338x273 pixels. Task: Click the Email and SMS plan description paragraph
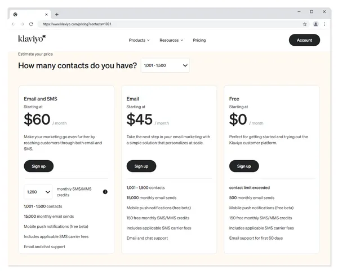(63, 143)
